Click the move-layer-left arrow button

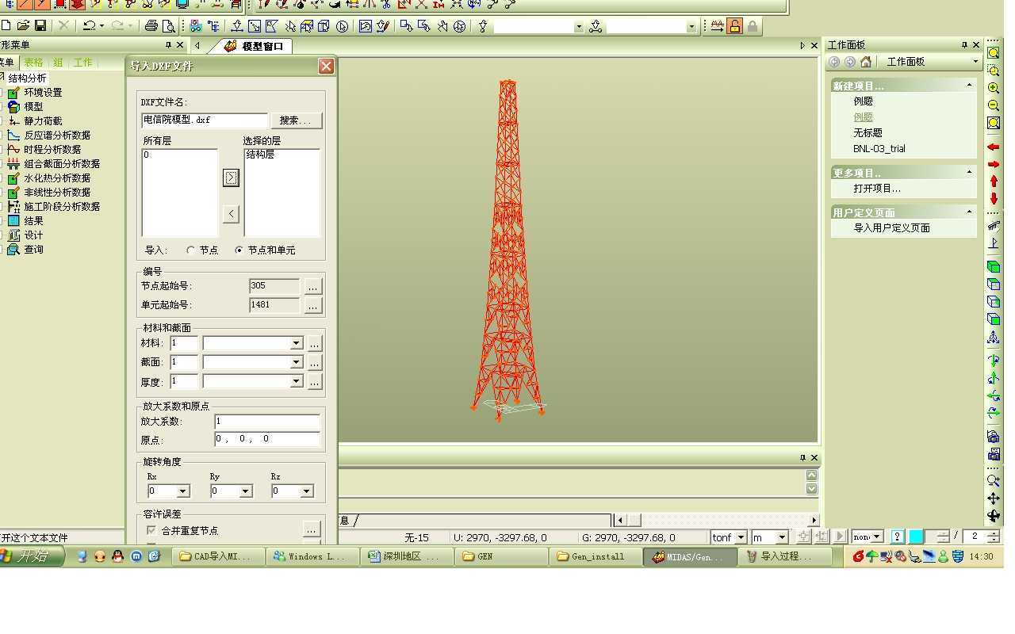click(231, 213)
